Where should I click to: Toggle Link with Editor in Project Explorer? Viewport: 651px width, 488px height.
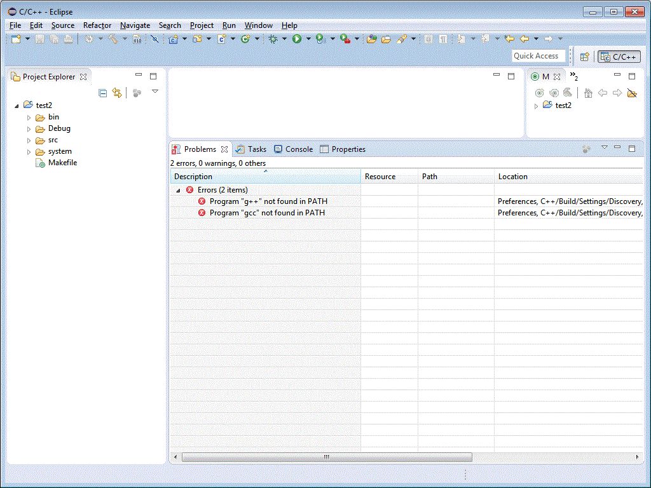117,93
